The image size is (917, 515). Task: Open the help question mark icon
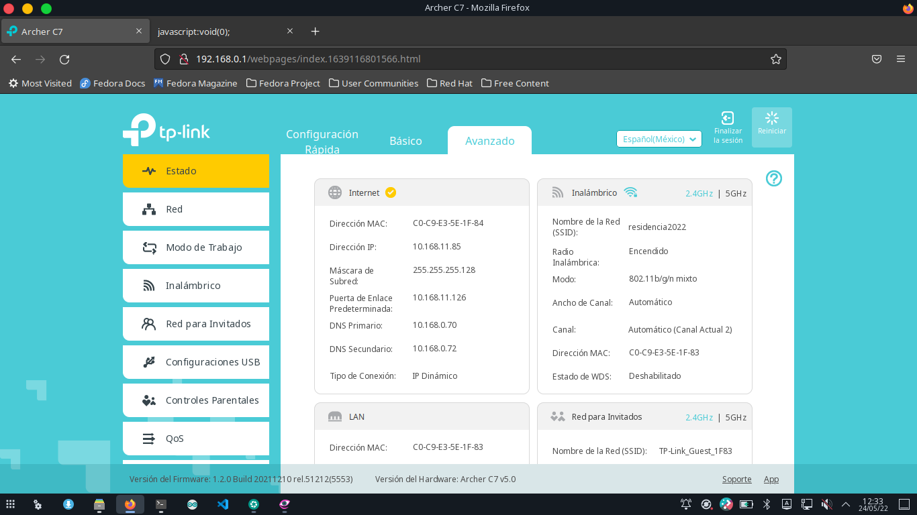[774, 178]
